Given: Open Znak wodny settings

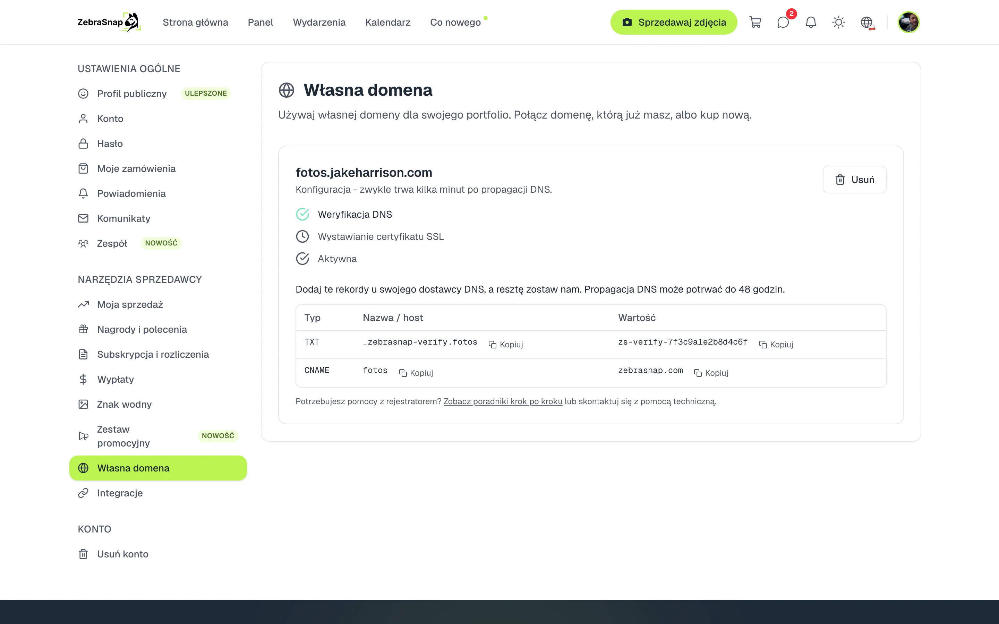Looking at the screenshot, I should (x=158, y=404).
